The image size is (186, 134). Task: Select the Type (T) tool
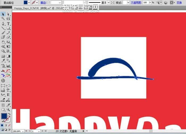8,24
